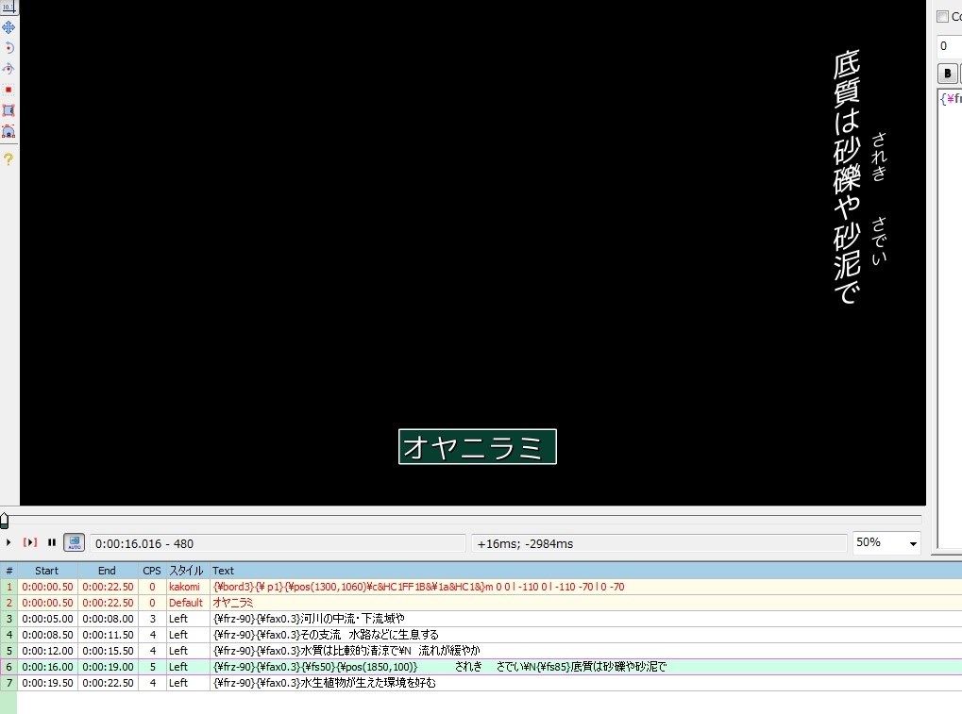The image size is (962, 714).
Task: Toggle the AUTO video scroll button
Action: pos(75,542)
